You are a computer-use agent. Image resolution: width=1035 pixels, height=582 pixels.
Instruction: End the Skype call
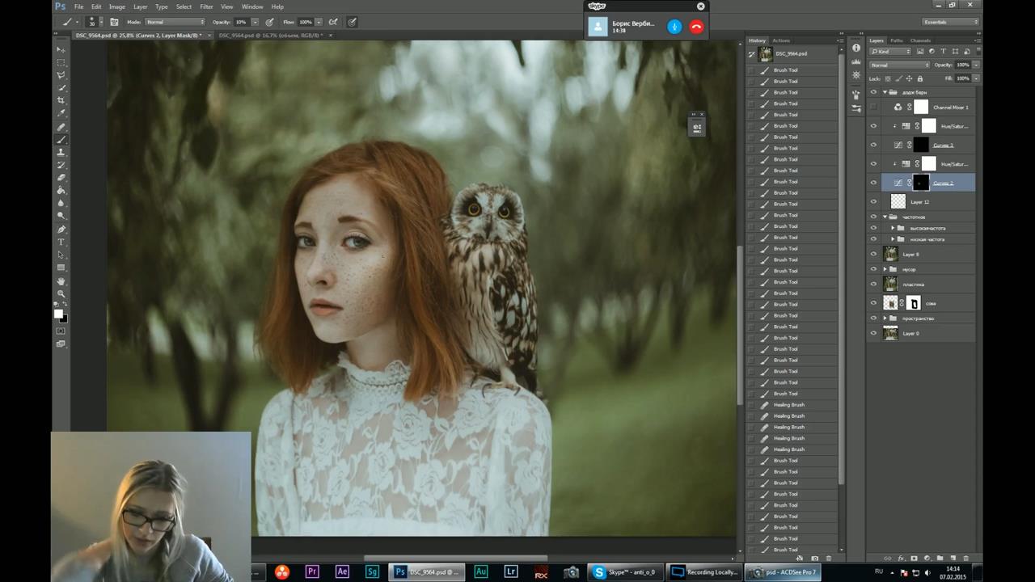696,27
